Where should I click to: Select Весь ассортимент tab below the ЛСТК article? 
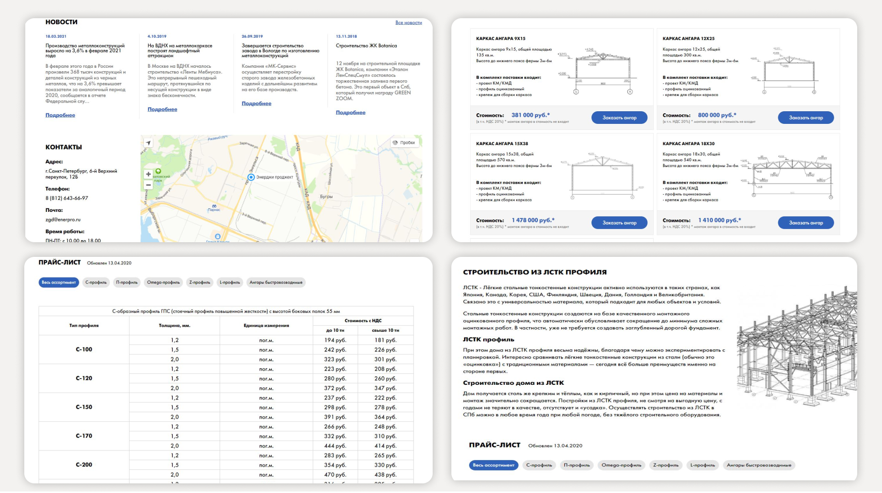click(x=493, y=465)
